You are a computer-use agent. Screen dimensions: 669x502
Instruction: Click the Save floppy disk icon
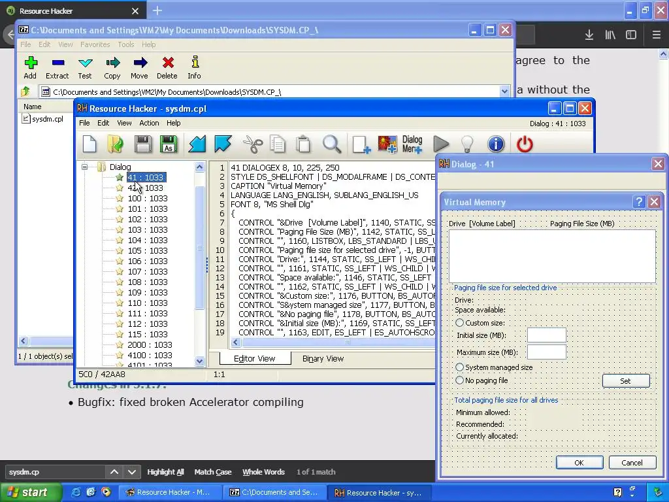[x=143, y=144]
